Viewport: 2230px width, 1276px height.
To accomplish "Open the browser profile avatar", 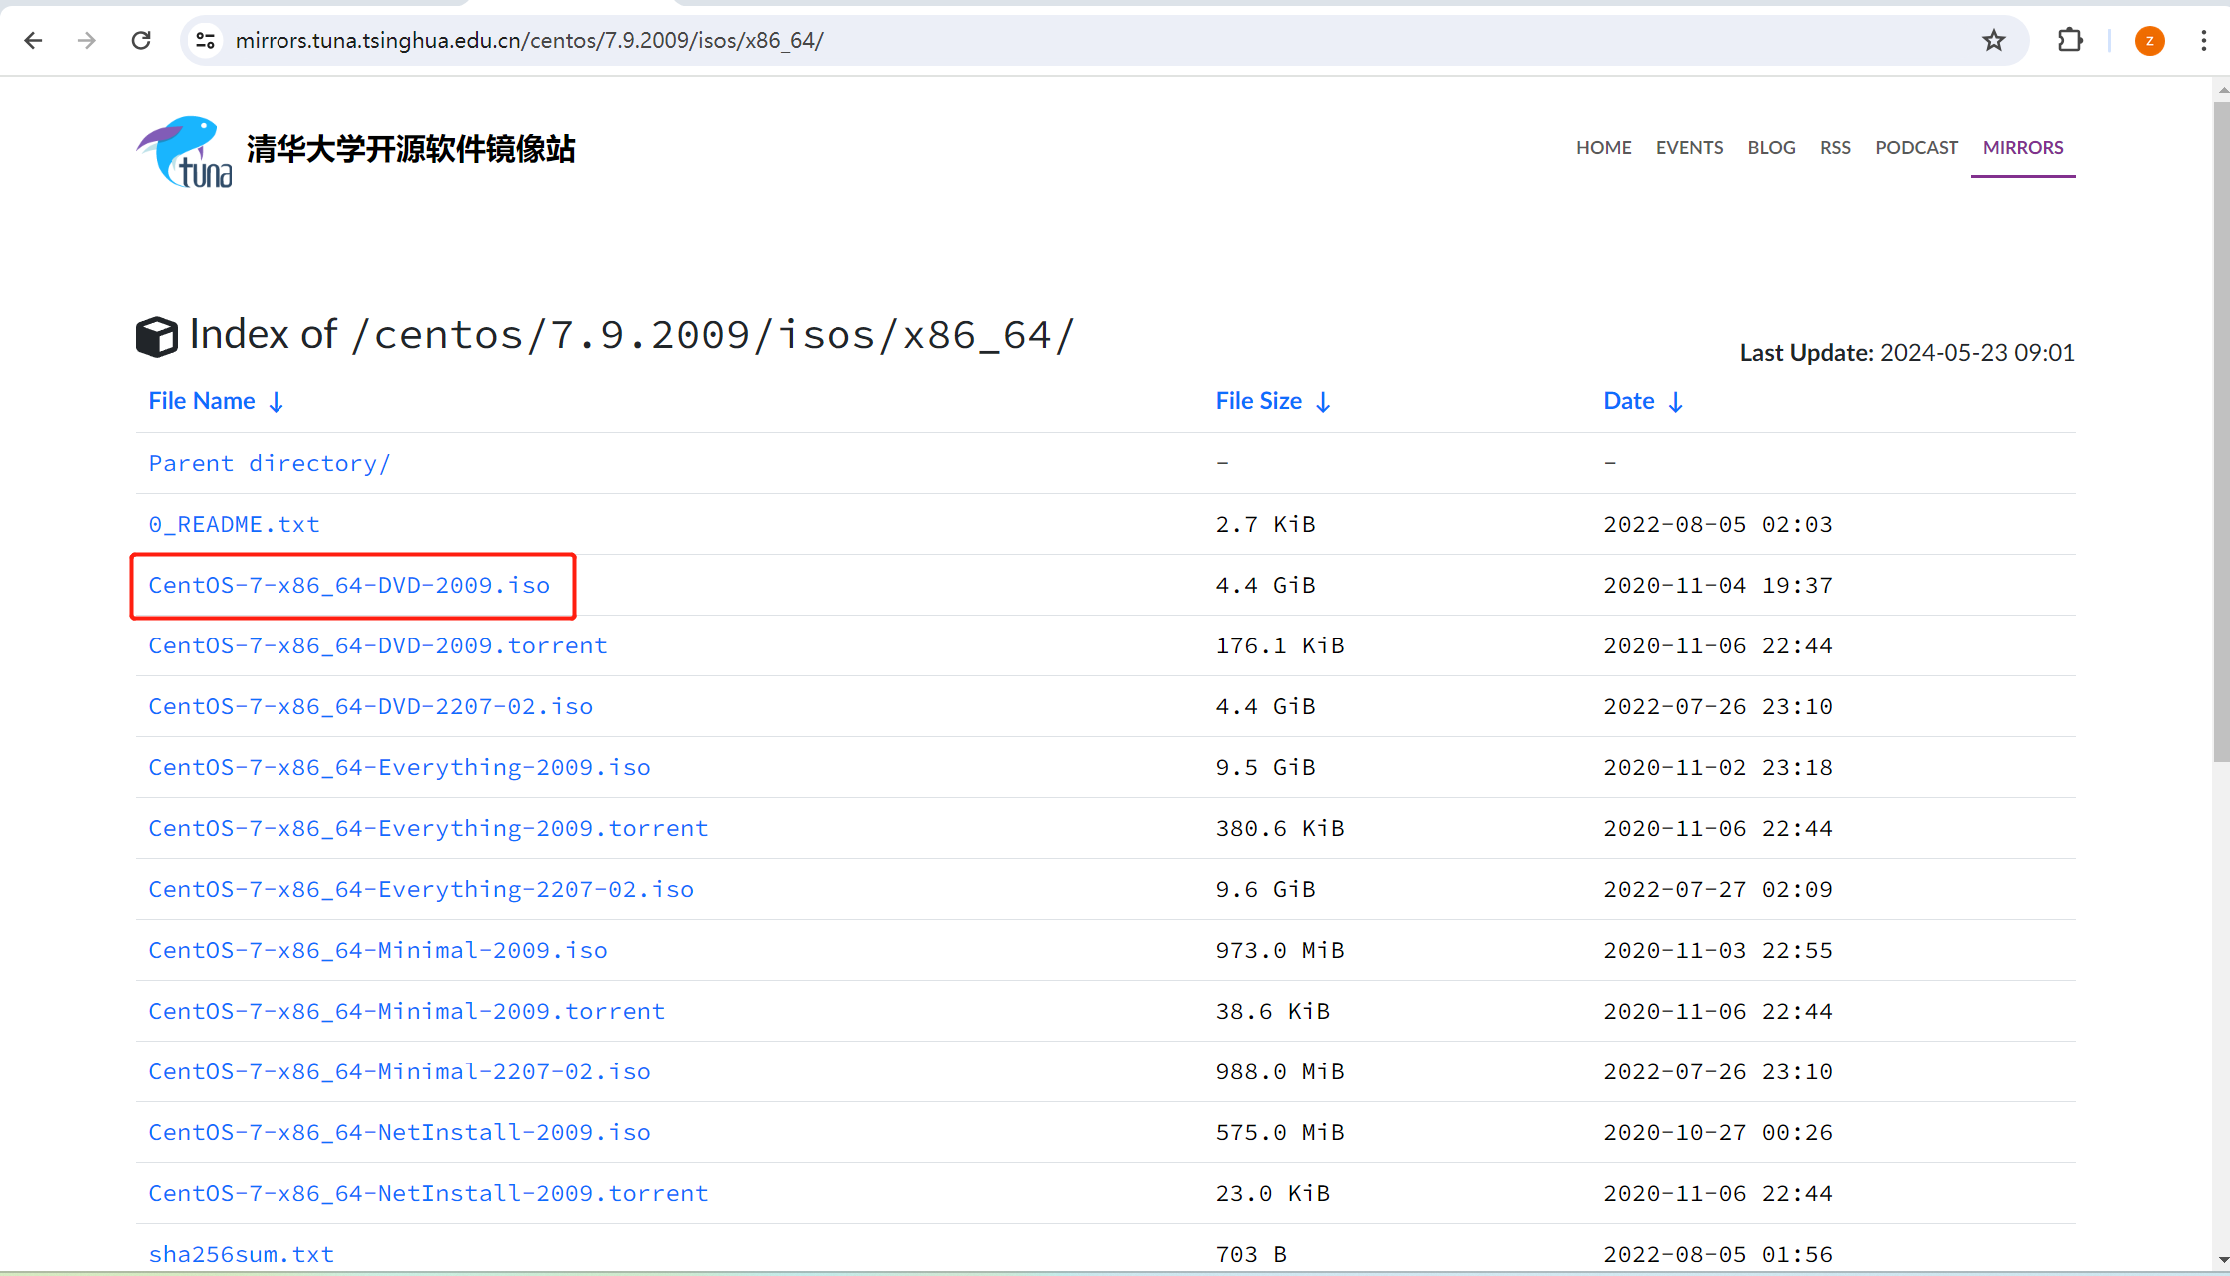I will 2149,40.
